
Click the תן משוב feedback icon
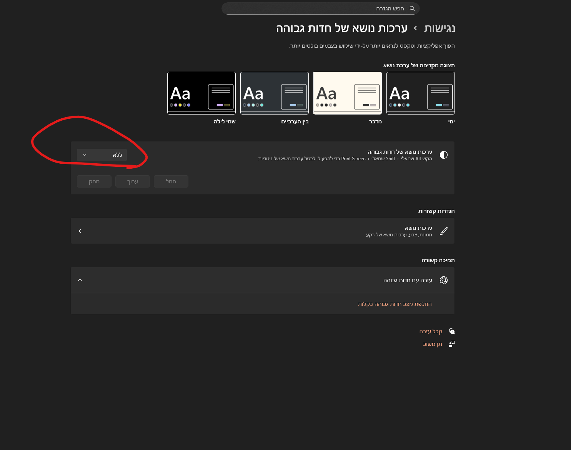(452, 344)
